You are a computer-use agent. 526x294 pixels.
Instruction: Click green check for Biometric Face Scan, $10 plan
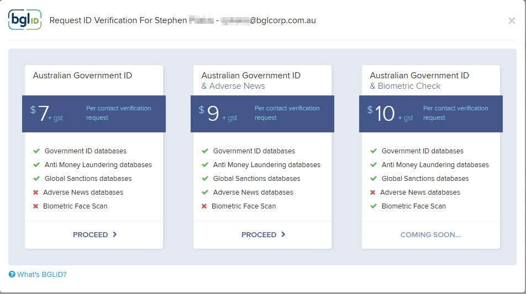coord(374,206)
